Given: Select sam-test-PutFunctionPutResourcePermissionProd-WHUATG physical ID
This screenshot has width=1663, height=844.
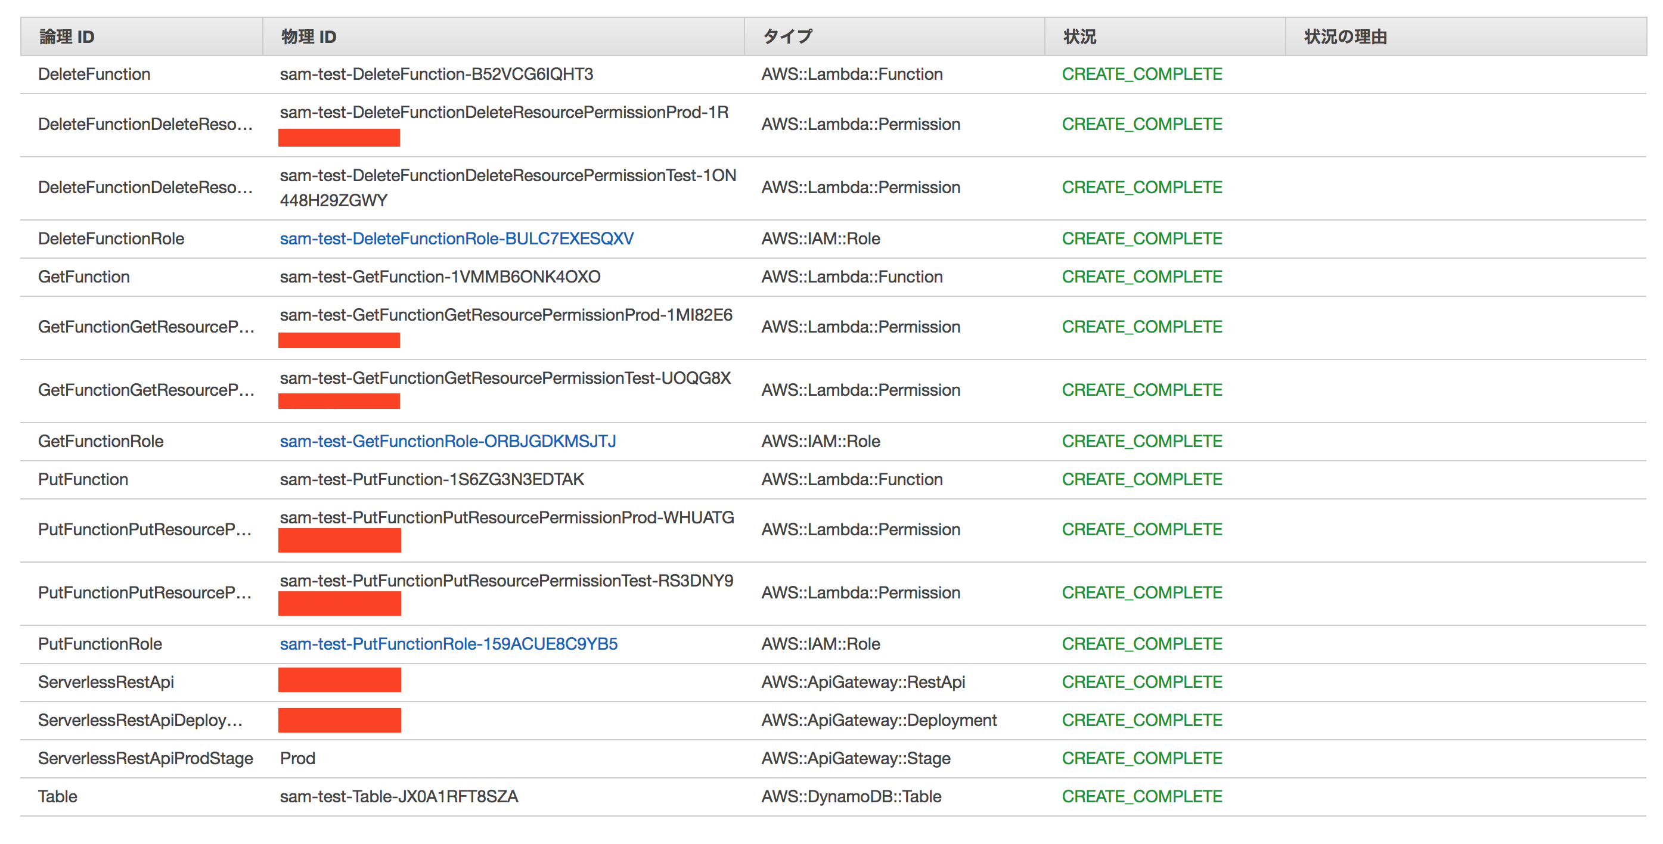Looking at the screenshot, I should tap(507, 519).
